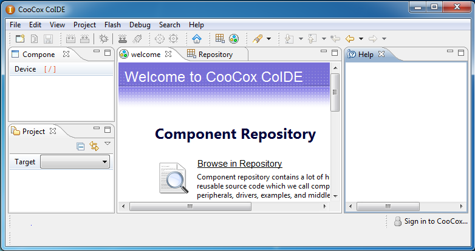Minimize the Help panel

point(450,52)
